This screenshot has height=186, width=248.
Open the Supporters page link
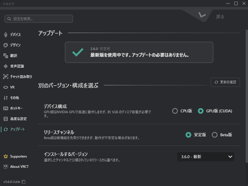[x=18, y=156]
